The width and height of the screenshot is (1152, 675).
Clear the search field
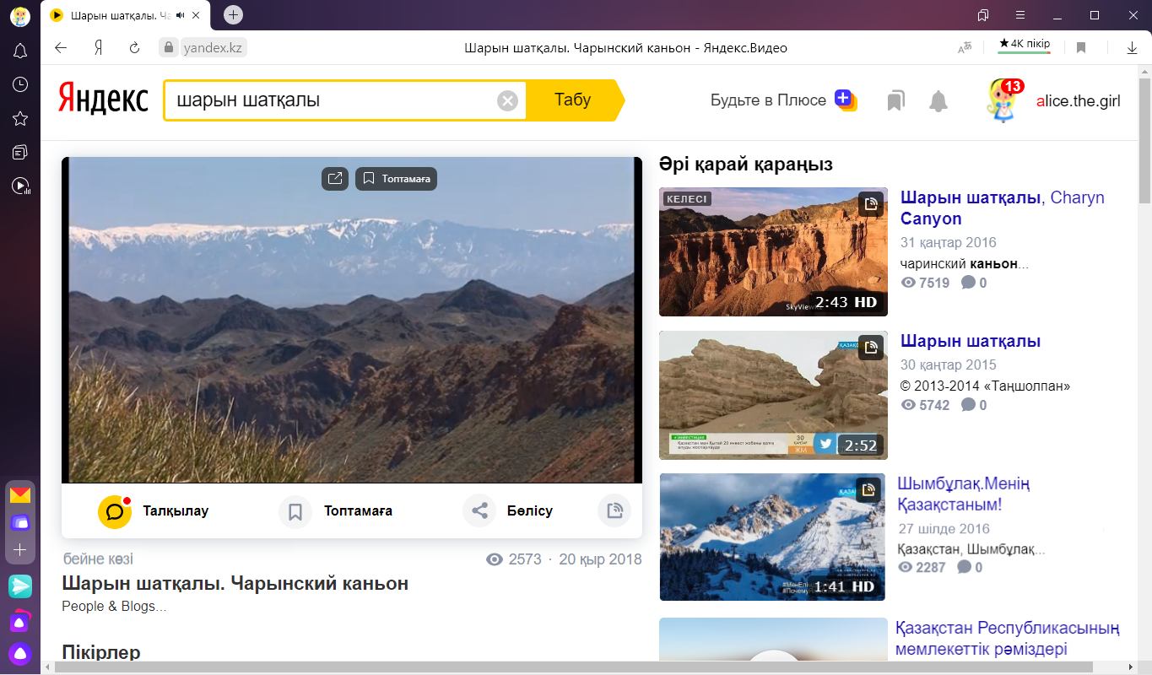[x=507, y=101]
